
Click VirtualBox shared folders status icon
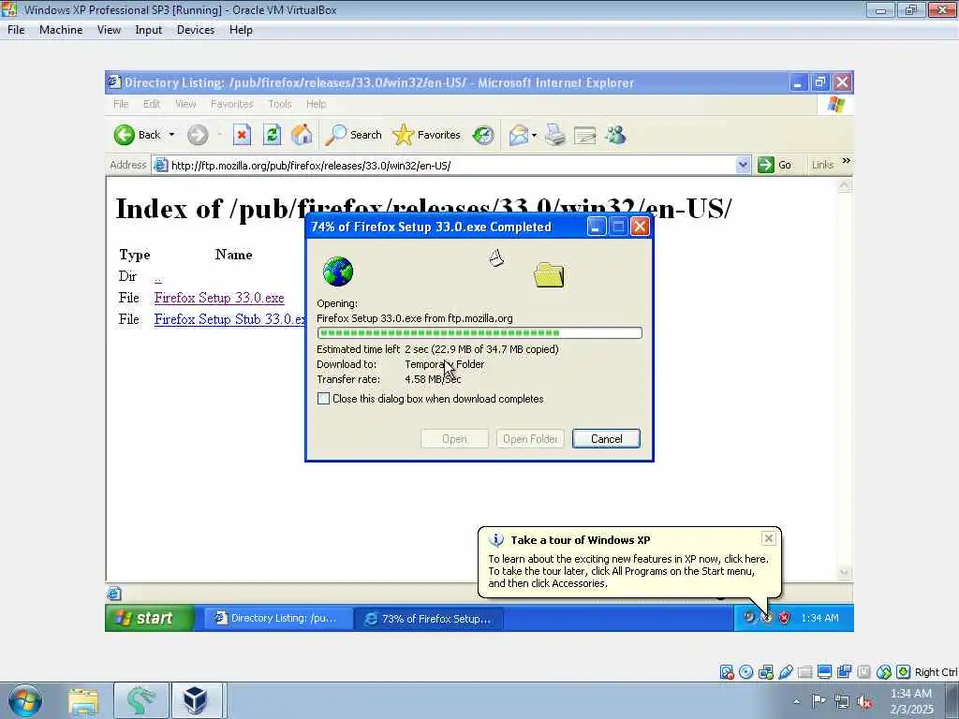point(804,672)
